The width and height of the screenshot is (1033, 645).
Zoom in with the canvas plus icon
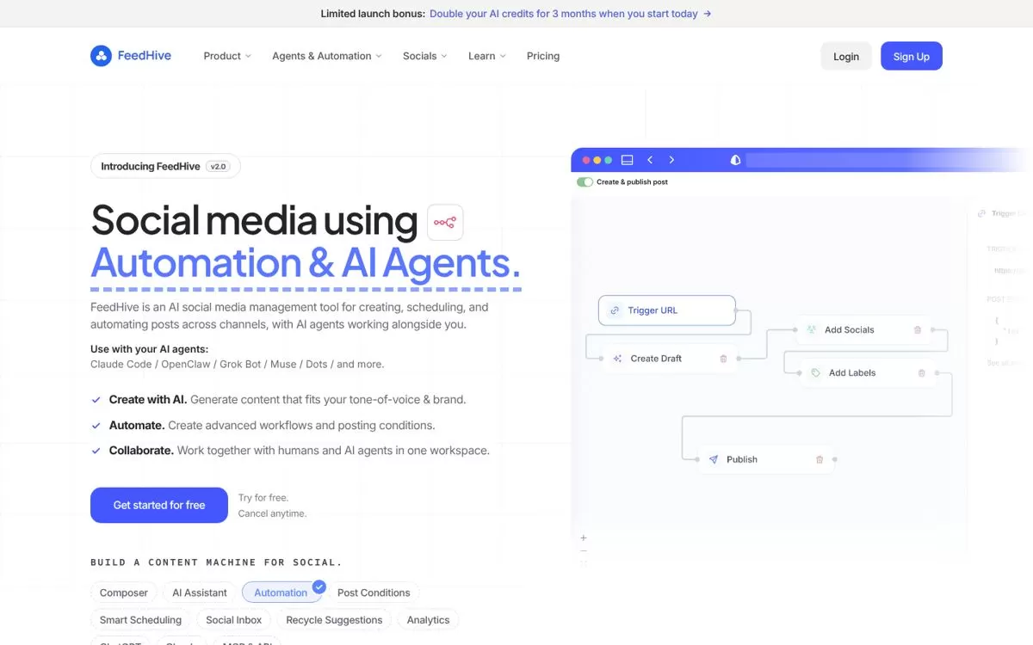coord(583,537)
